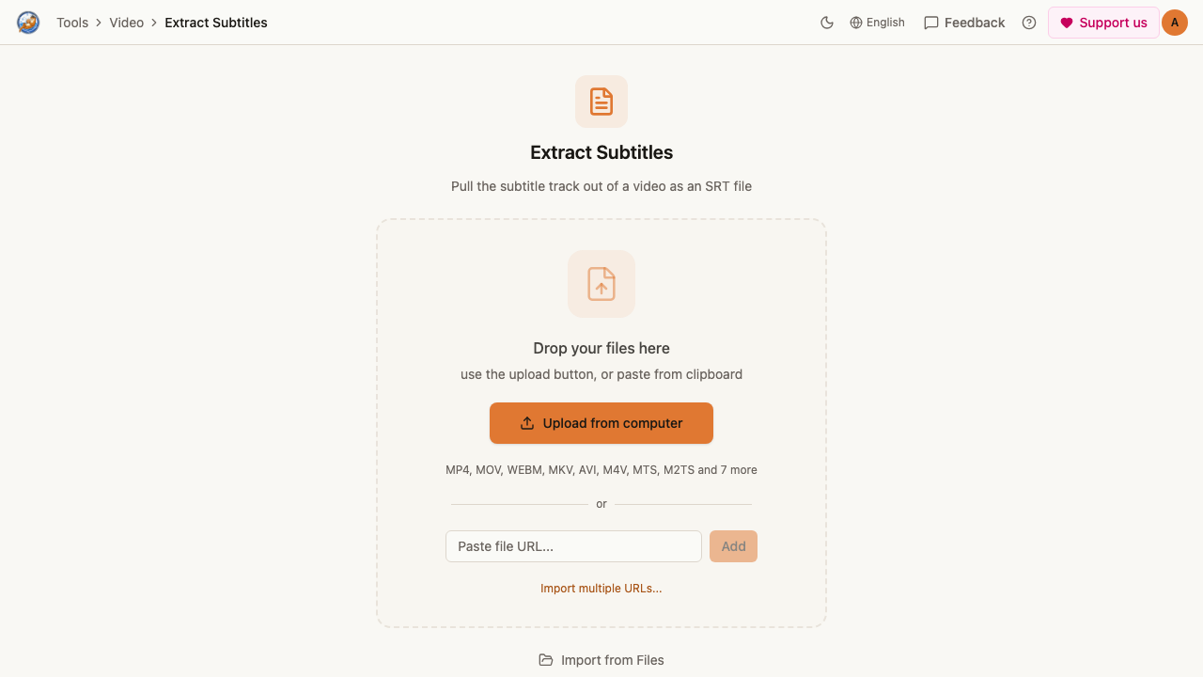Click Upload from computer button
1203x677 pixels.
pyautogui.click(x=601, y=423)
